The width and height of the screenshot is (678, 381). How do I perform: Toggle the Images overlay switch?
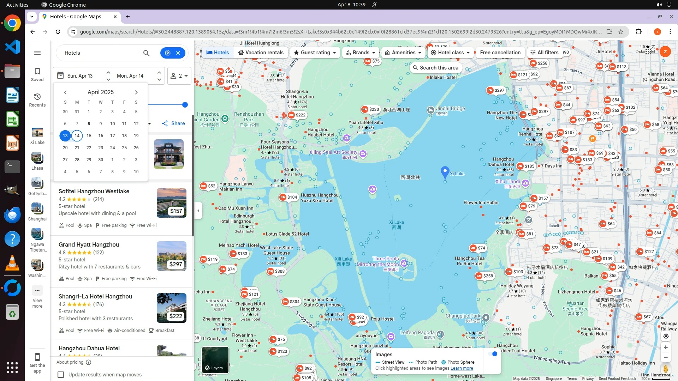click(x=493, y=354)
